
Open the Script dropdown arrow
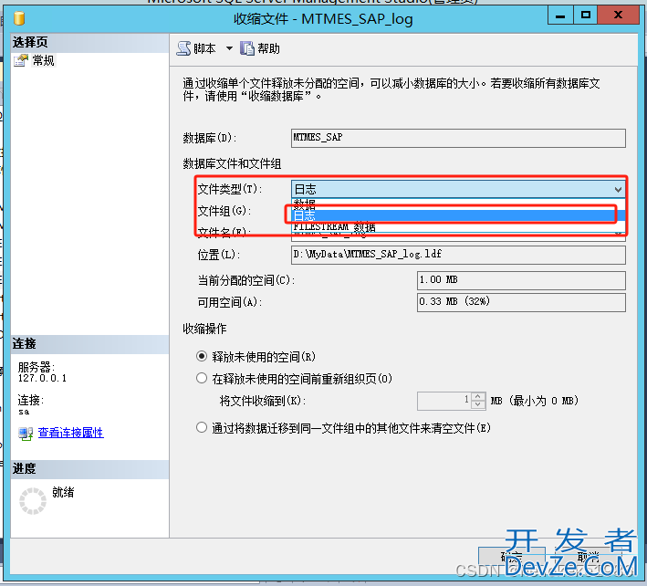(x=229, y=48)
